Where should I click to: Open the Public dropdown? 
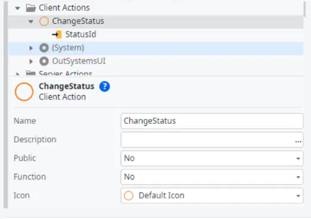coord(212,158)
